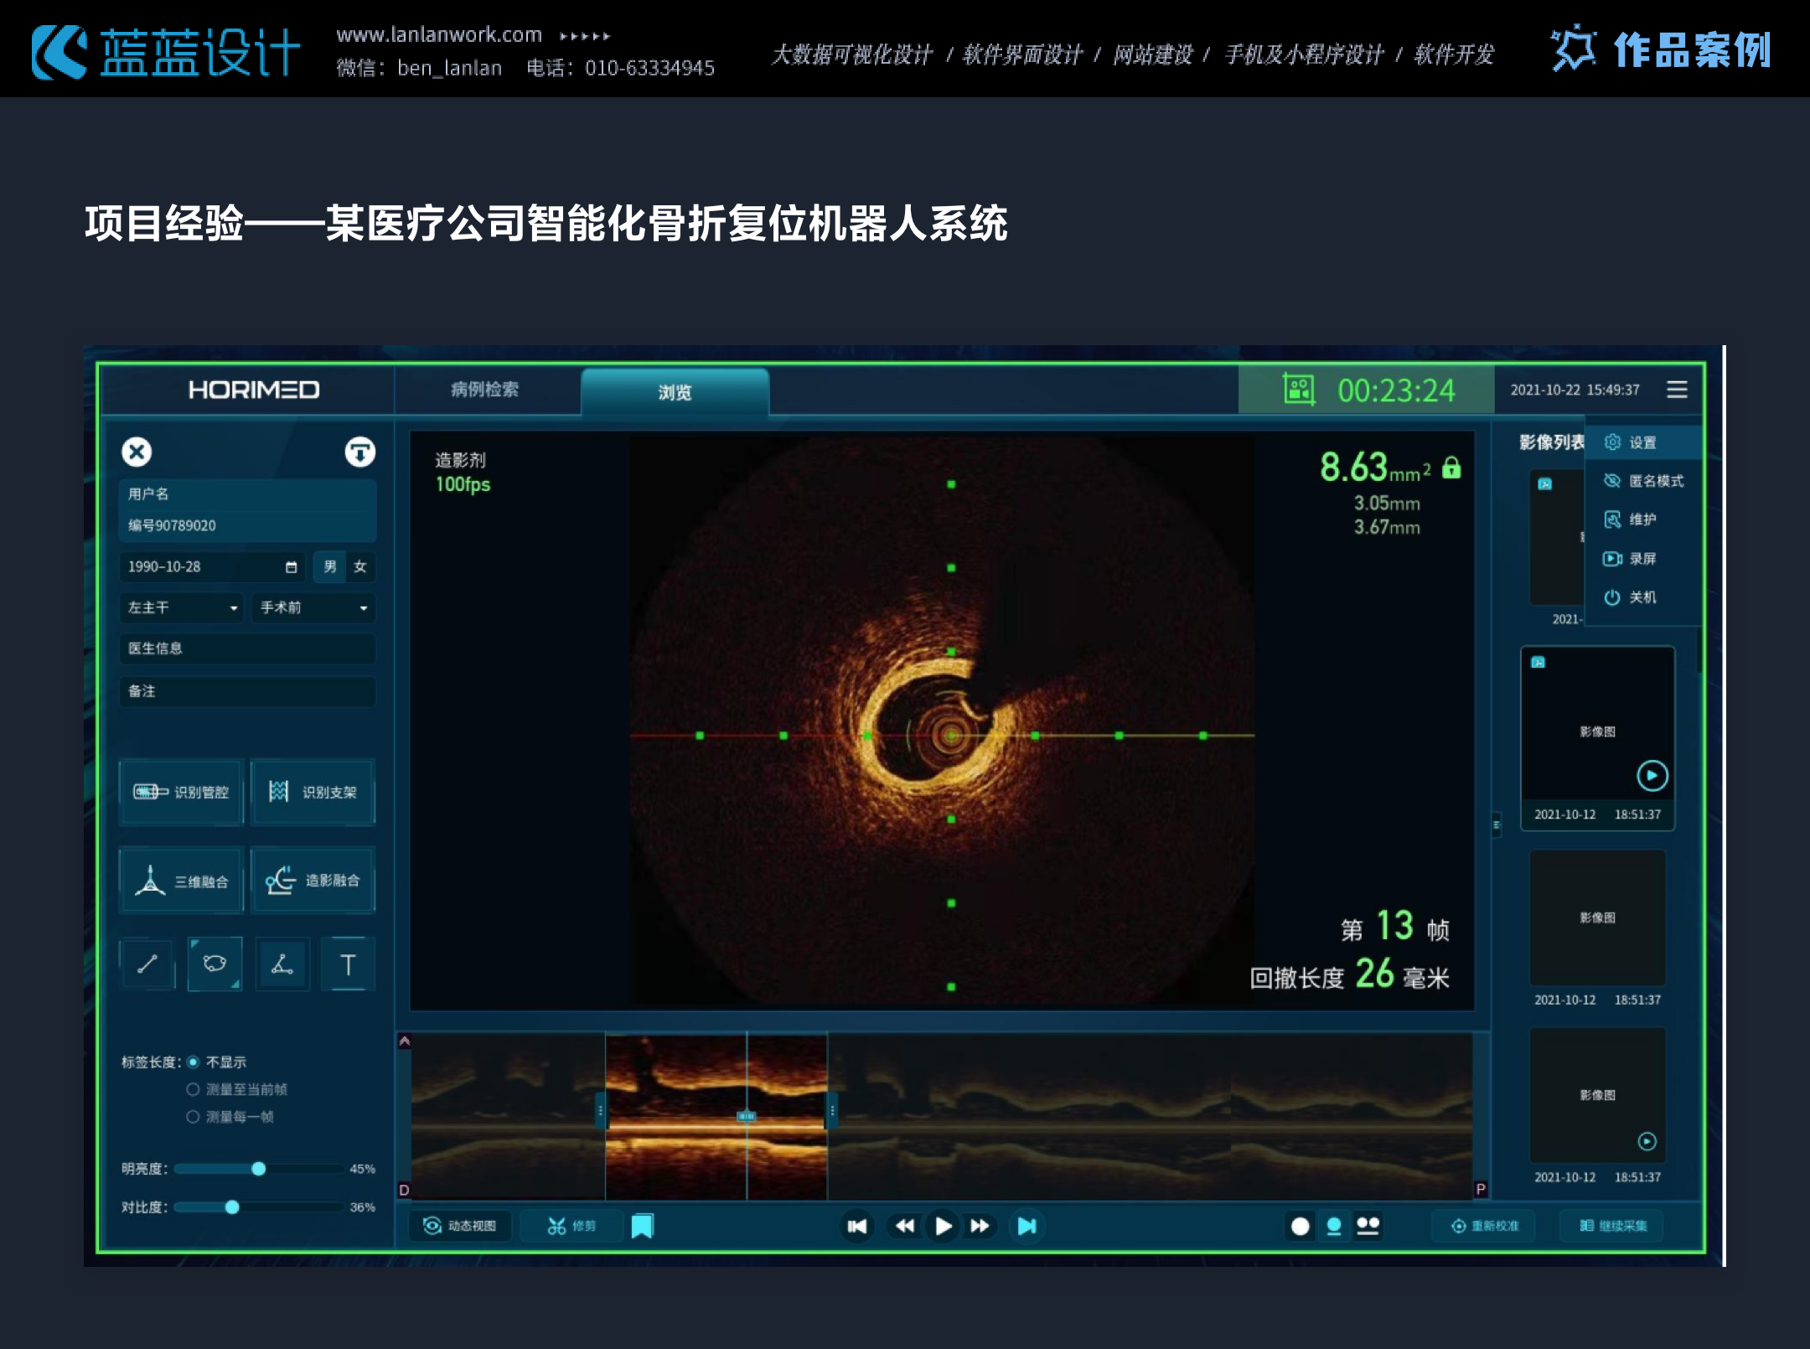Click the 修剪 trim scissors button
Image resolution: width=1810 pixels, height=1349 pixels.
pyautogui.click(x=571, y=1226)
